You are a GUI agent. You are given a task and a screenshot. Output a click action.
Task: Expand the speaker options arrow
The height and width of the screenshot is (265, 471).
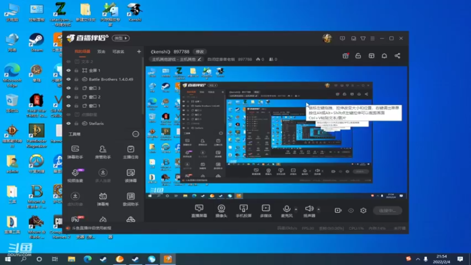click(319, 209)
